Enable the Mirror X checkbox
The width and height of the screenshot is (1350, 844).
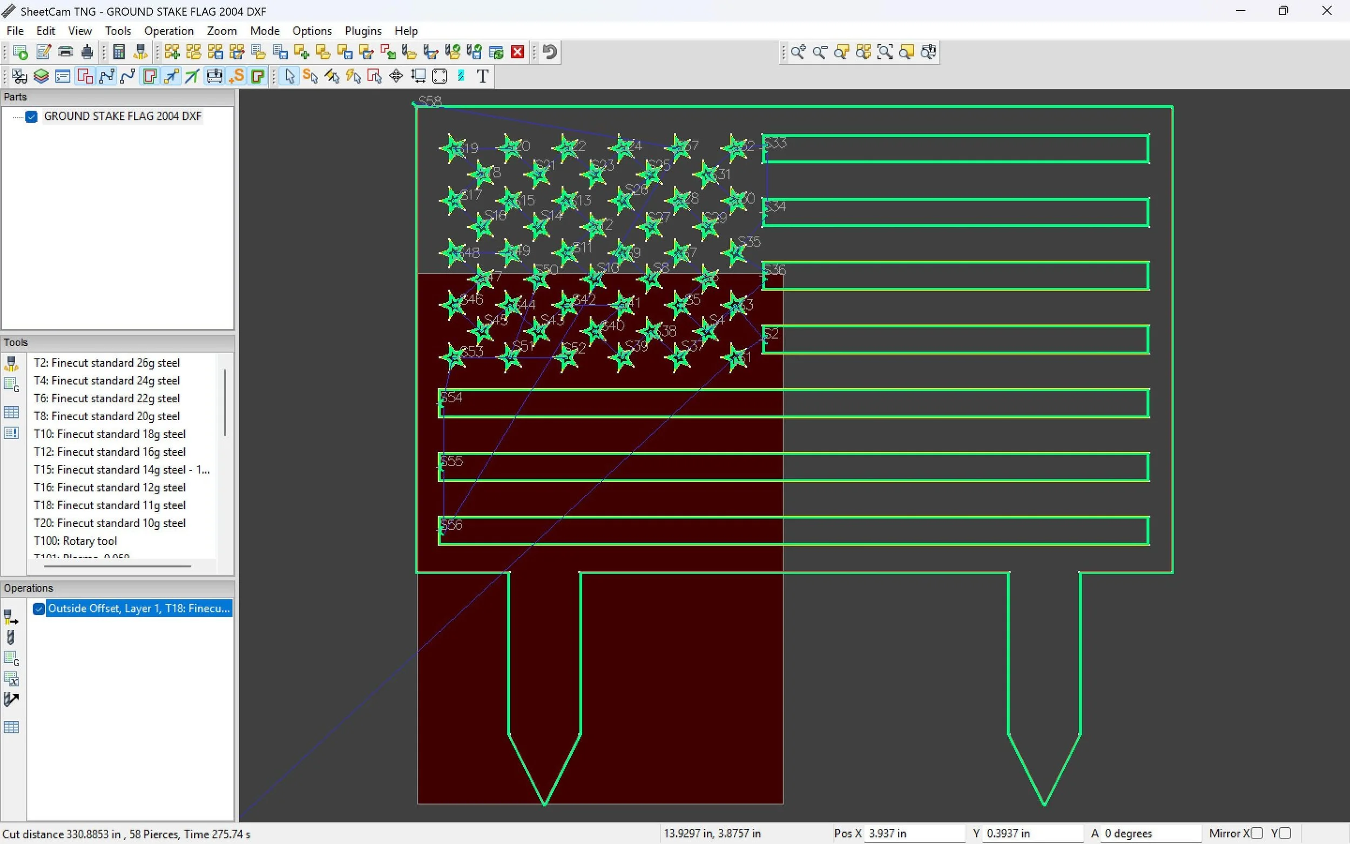point(1256,833)
